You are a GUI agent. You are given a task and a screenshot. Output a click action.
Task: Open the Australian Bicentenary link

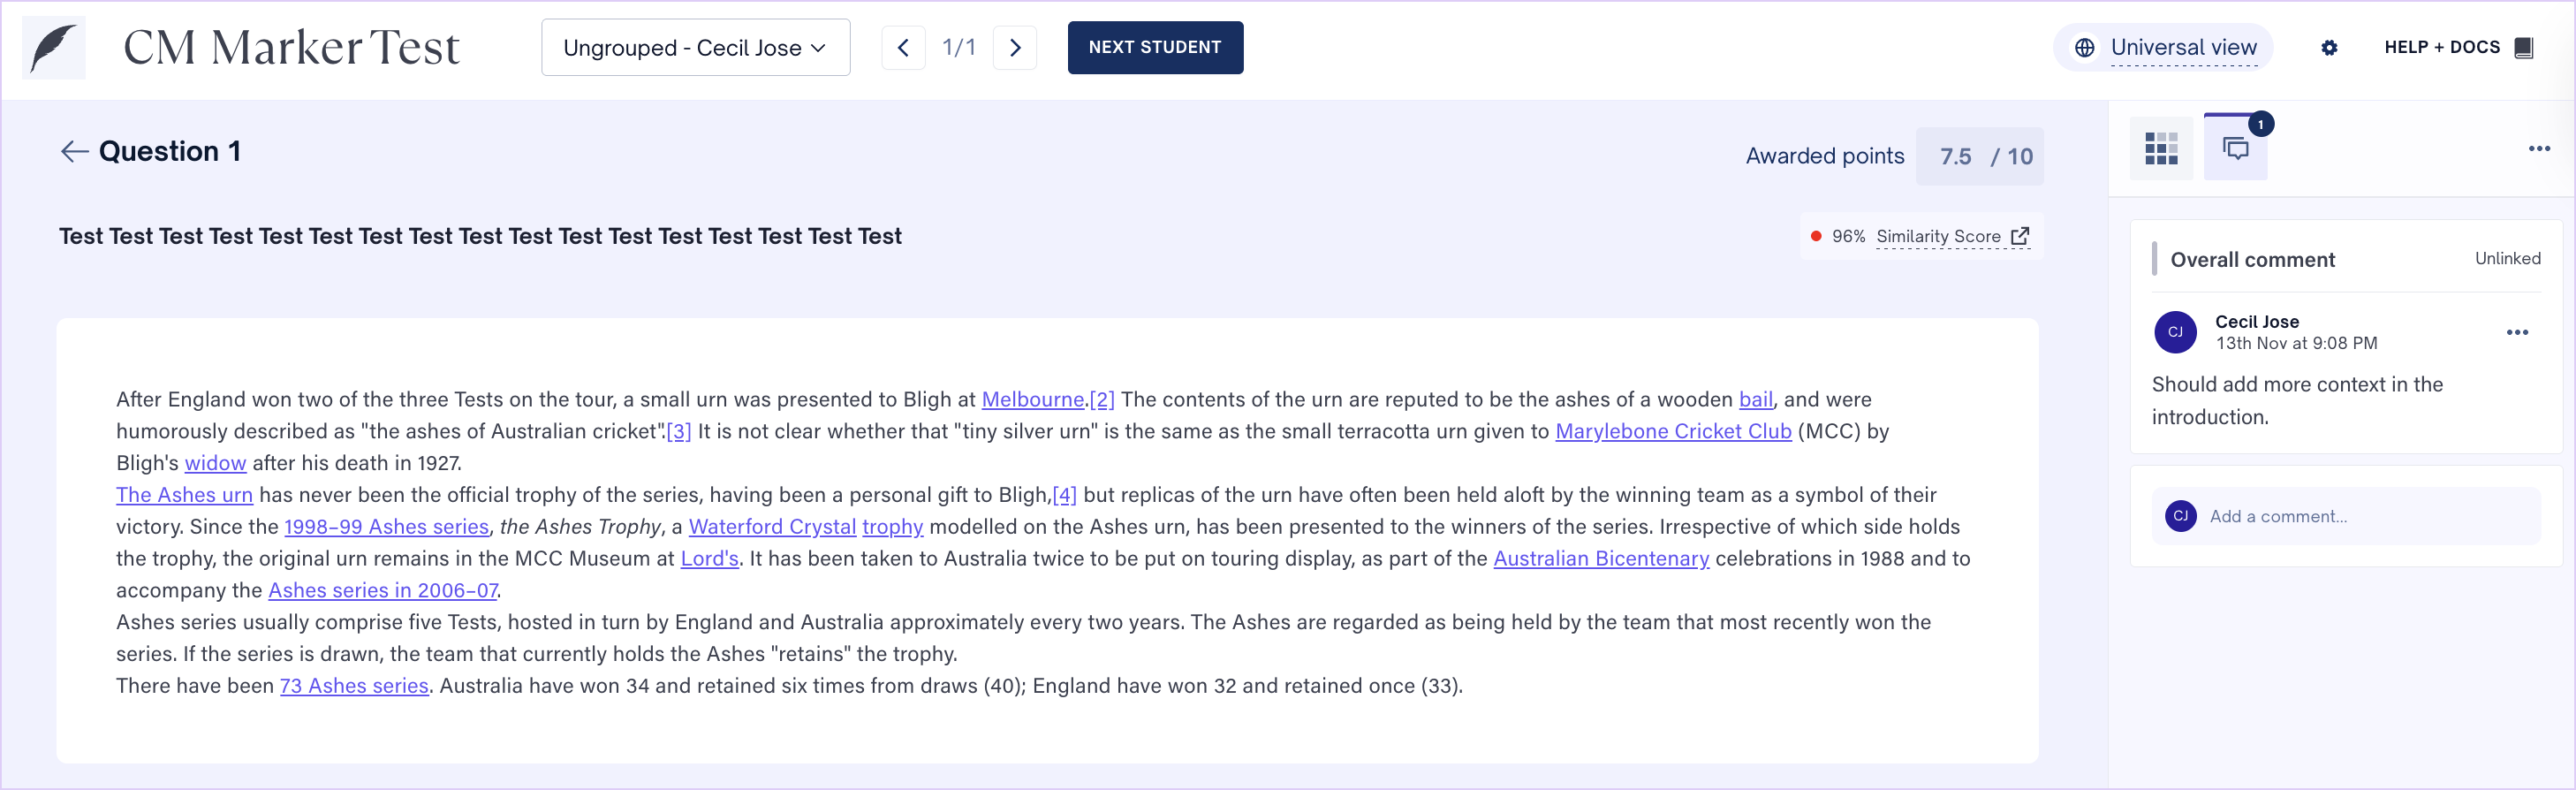[1601, 559]
